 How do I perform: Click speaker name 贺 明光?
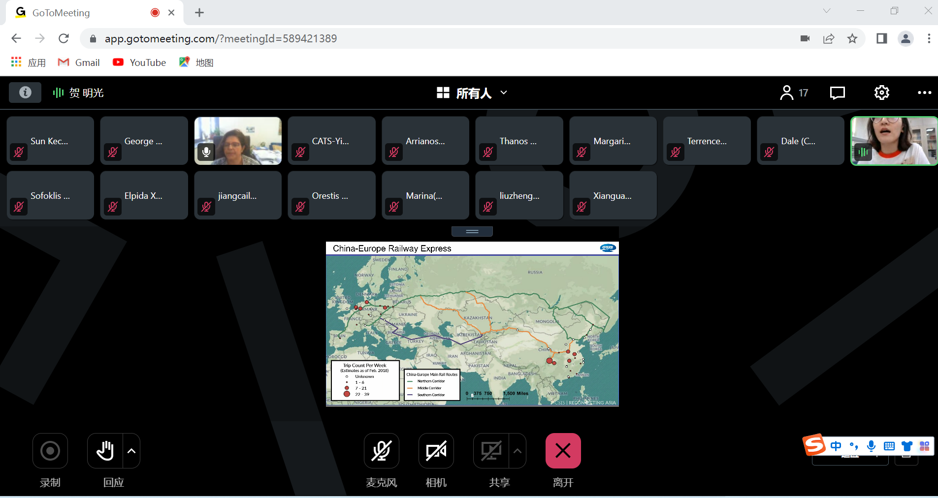(87, 93)
